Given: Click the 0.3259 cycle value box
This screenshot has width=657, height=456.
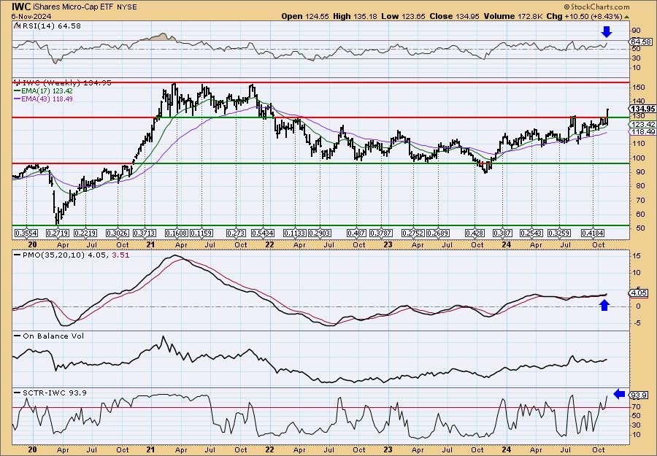Looking at the screenshot, I should pos(559,233).
